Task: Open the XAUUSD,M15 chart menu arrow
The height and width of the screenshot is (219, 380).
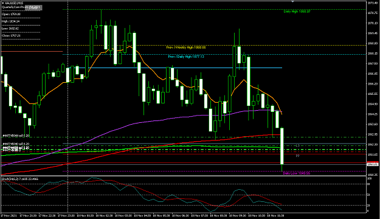Action: (2, 3)
